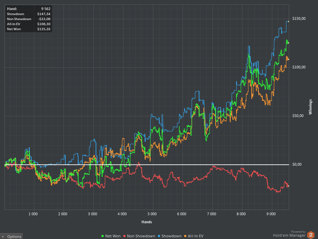
Task: Click the Non Showdown value -$22,08
Action: pos(44,19)
